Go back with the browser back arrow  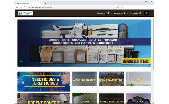coord(17,7)
